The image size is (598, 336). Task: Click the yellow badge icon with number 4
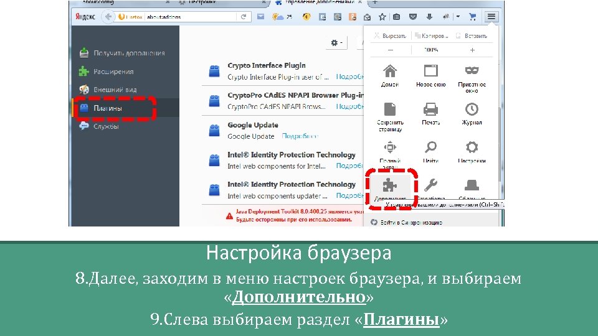pos(306,17)
